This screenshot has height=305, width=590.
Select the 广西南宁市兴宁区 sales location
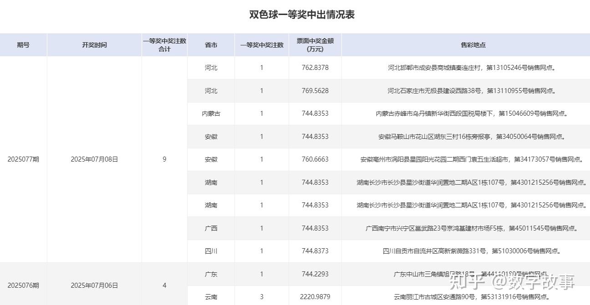473,228
